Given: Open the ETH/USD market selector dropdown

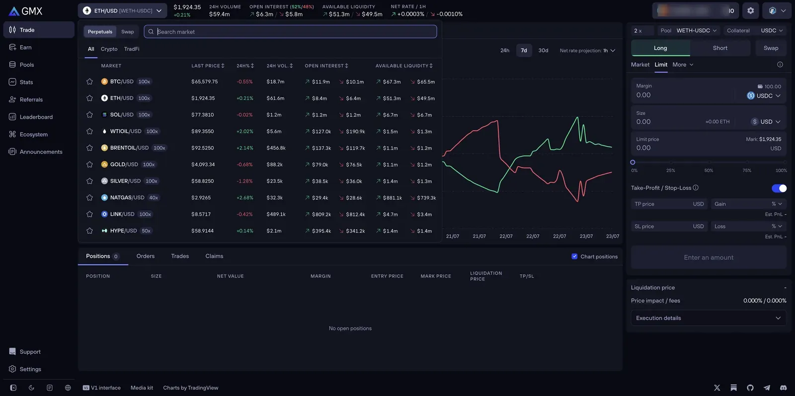Looking at the screenshot, I should tap(122, 10).
